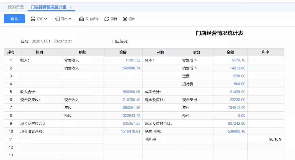Open 招待费 amount 500.00
The height and width of the screenshot is (160, 295).
click(x=240, y=84)
